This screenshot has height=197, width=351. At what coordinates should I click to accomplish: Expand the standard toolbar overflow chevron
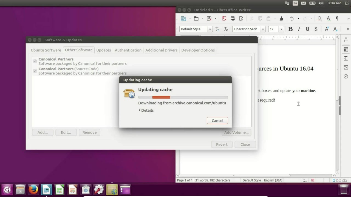pos(348,19)
